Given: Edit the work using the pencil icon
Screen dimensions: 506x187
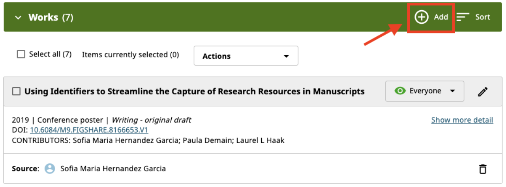Looking at the screenshot, I should click(x=482, y=92).
